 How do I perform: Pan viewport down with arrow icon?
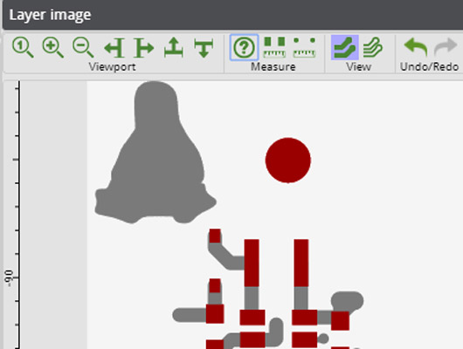tap(204, 48)
